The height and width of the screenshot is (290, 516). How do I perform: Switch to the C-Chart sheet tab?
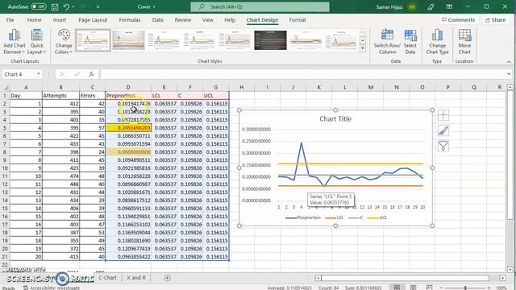pos(107,277)
